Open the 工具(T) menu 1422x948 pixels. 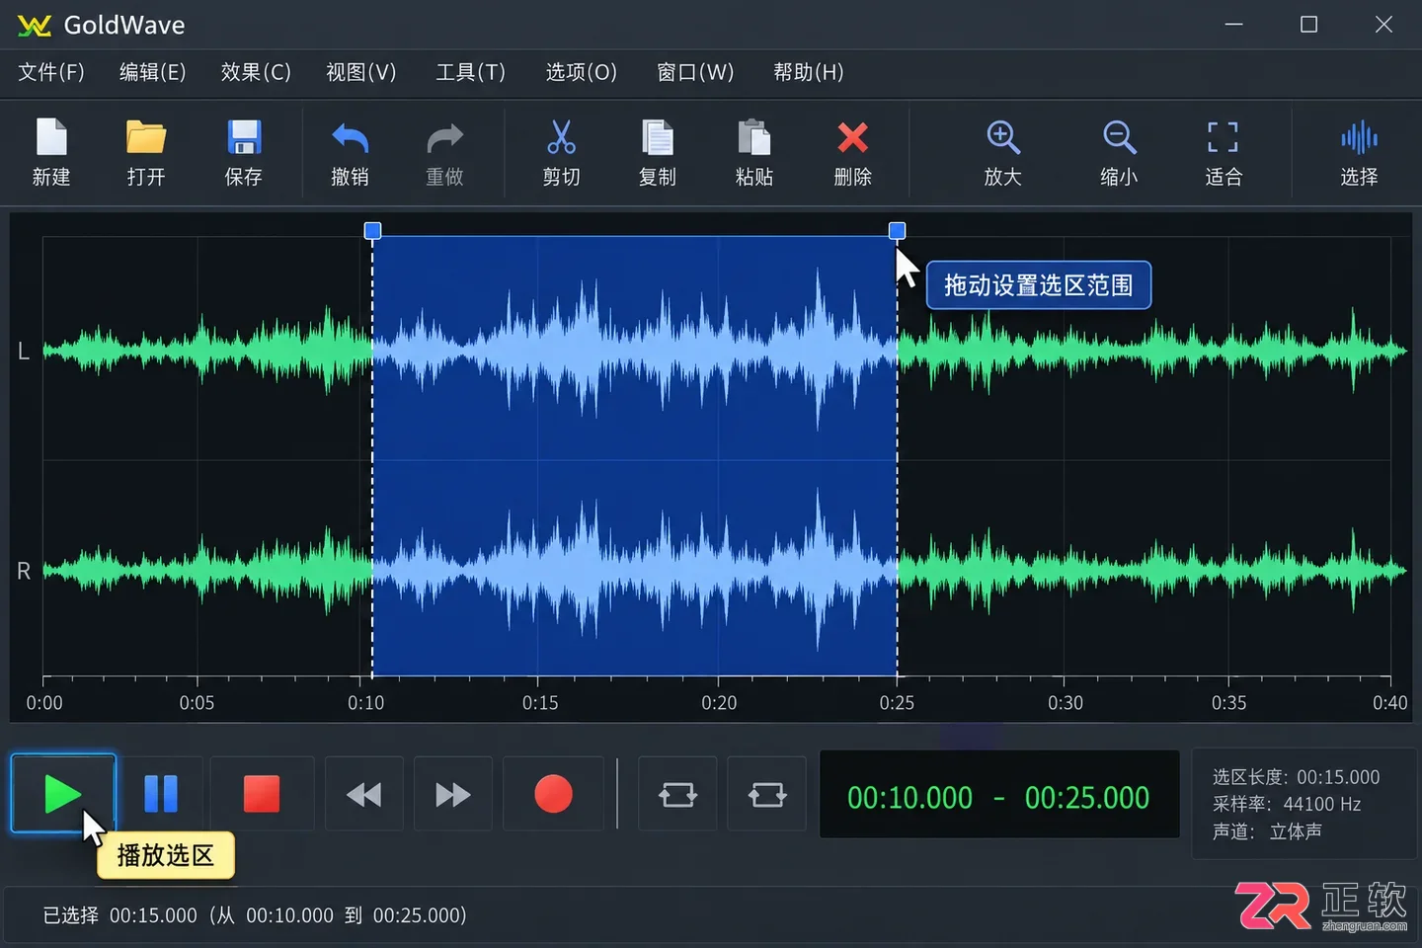pyautogui.click(x=470, y=72)
